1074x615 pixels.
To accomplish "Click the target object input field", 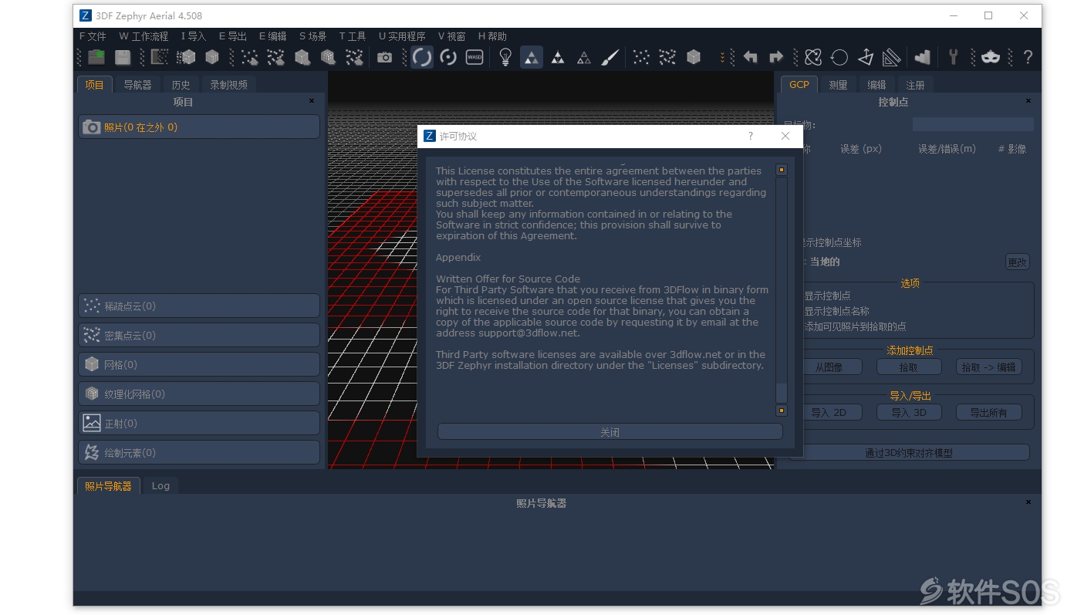I will click(973, 124).
